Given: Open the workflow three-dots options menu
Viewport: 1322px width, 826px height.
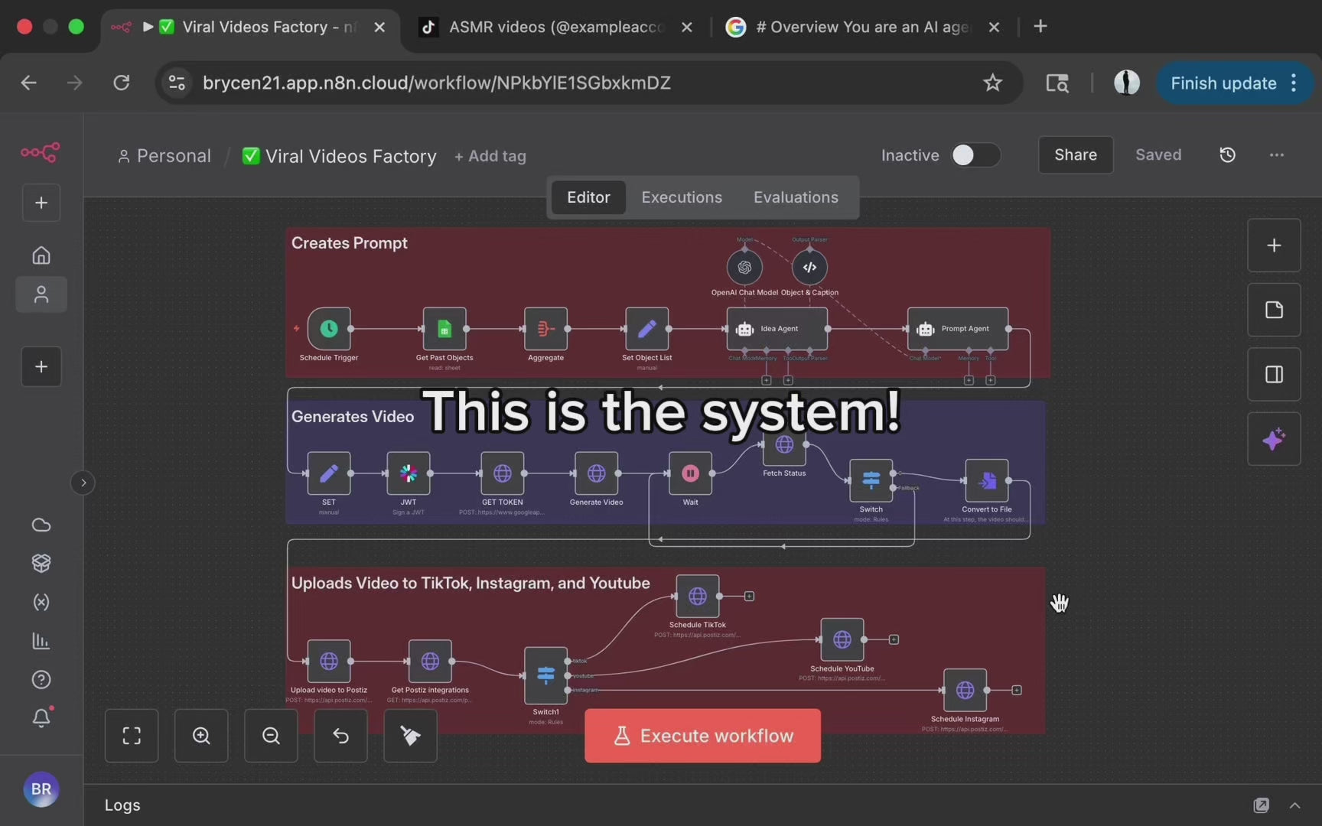Looking at the screenshot, I should coord(1277,155).
